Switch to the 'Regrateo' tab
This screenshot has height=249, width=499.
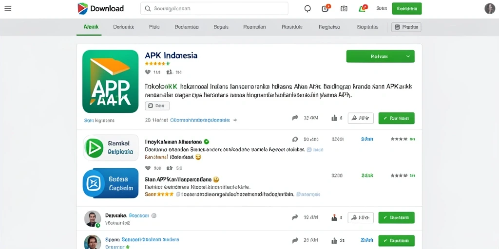329,27
